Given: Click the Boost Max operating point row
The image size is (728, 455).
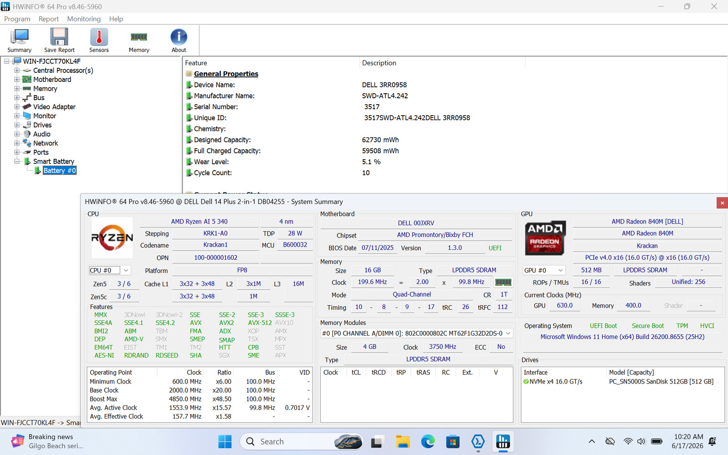Looking at the screenshot, I should point(199,399).
